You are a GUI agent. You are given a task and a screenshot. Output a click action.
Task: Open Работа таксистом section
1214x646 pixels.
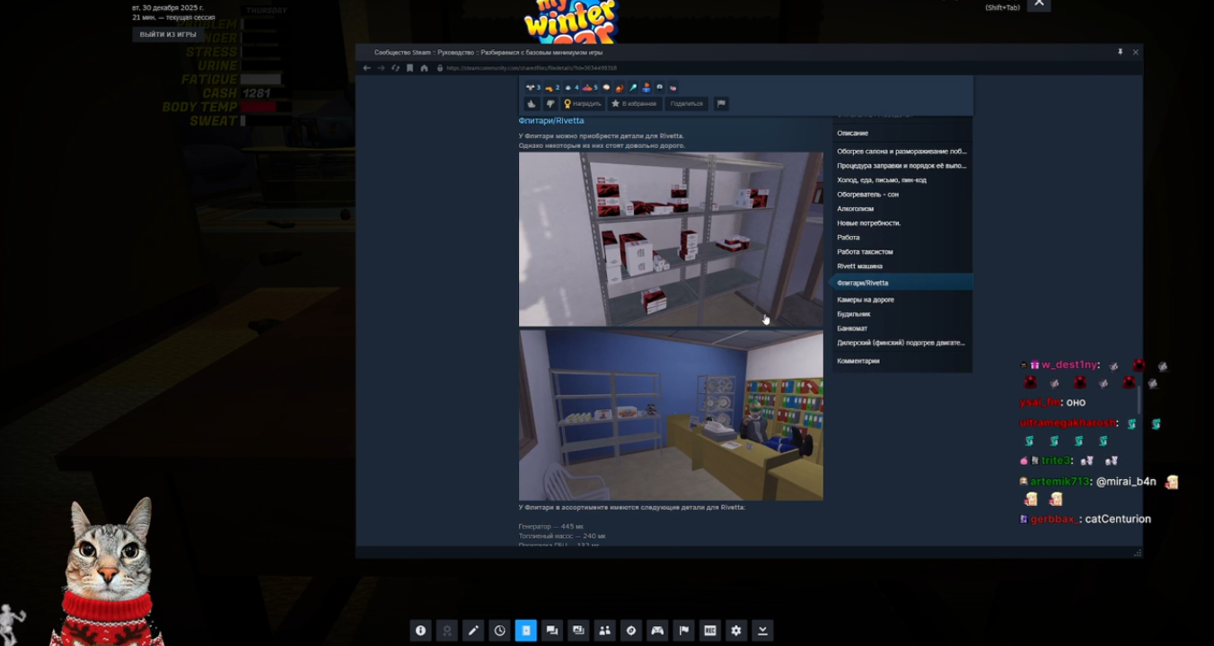coord(865,252)
